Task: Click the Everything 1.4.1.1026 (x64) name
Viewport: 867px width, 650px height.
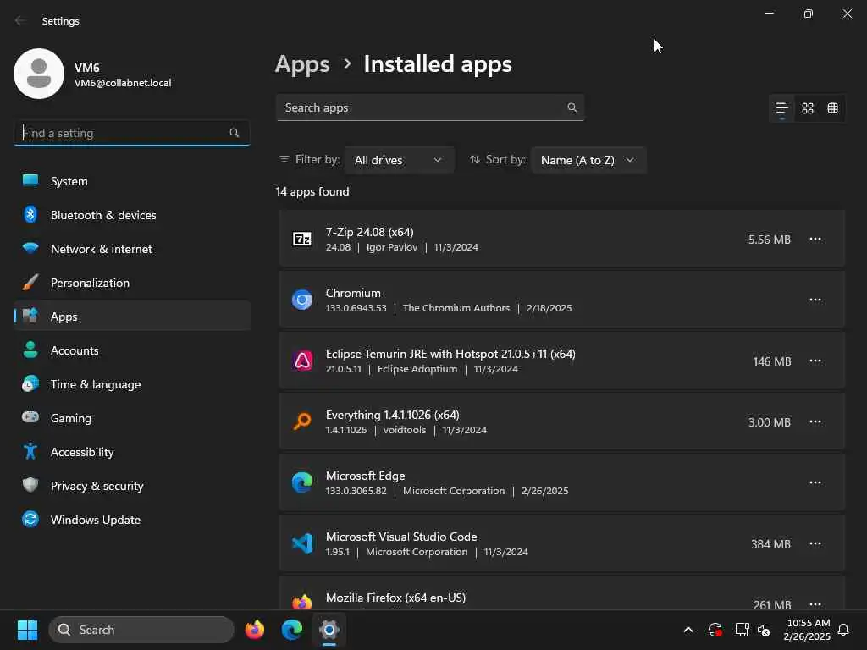Action: point(392,415)
